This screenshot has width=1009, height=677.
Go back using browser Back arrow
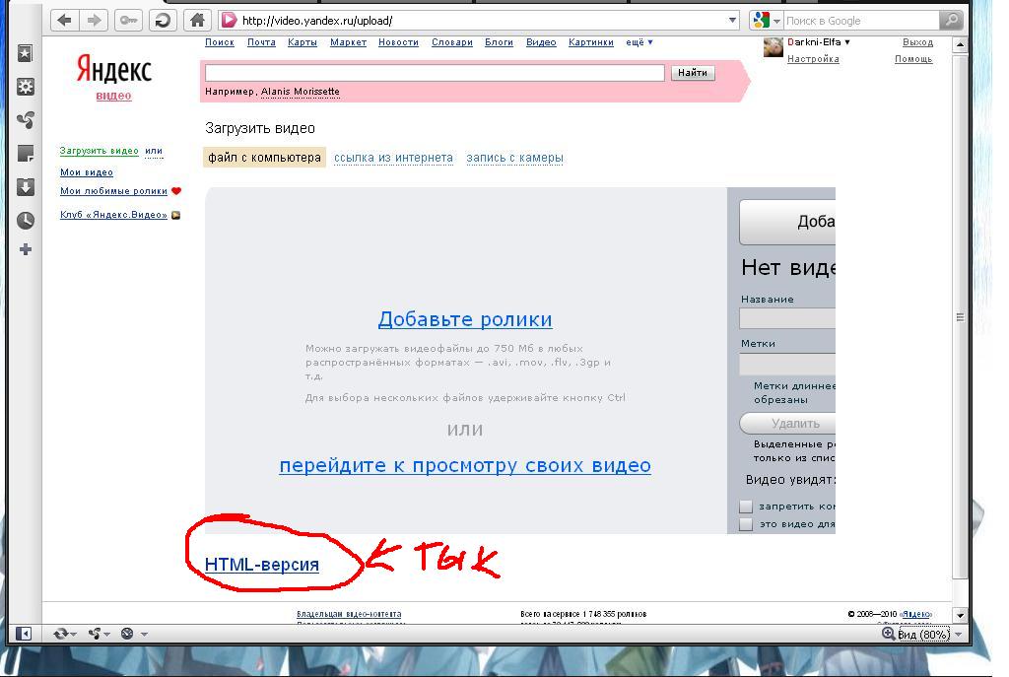tap(64, 21)
